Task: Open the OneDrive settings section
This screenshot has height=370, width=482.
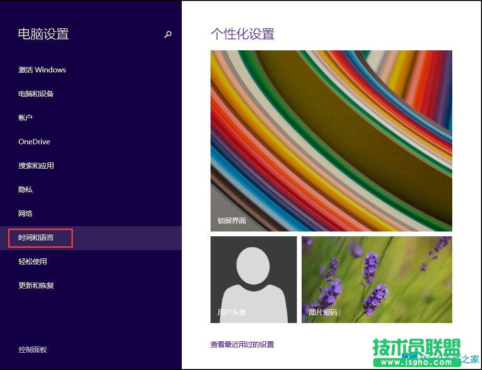Action: click(x=34, y=141)
